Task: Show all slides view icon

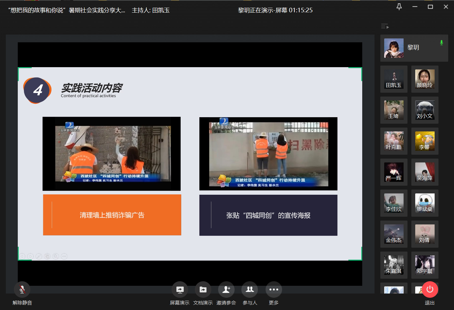Action: (47, 256)
